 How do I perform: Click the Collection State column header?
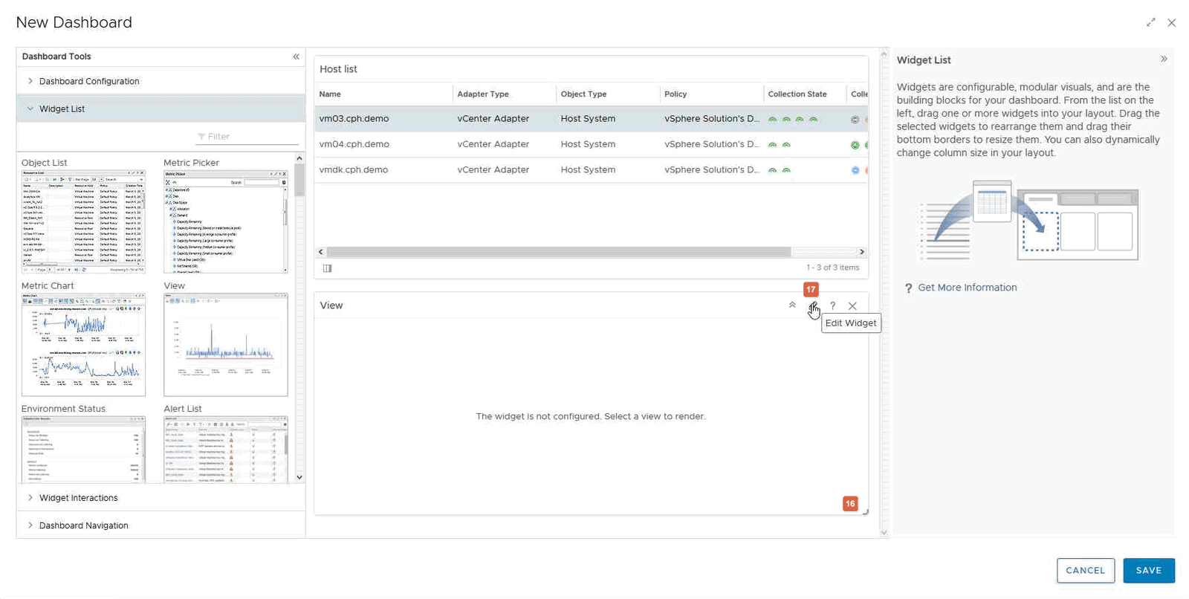pos(797,94)
